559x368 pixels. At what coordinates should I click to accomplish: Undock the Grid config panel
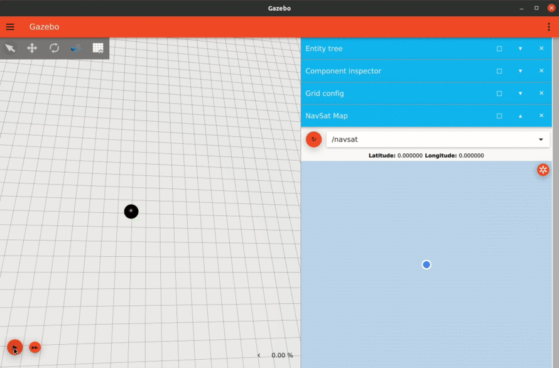[x=499, y=94]
